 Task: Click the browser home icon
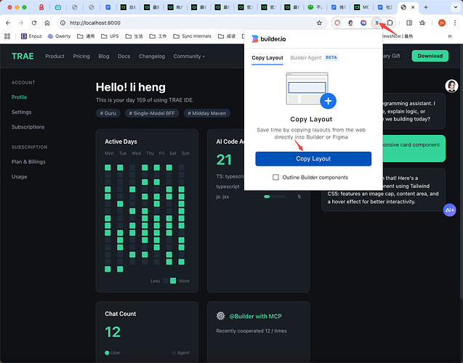tap(47, 23)
